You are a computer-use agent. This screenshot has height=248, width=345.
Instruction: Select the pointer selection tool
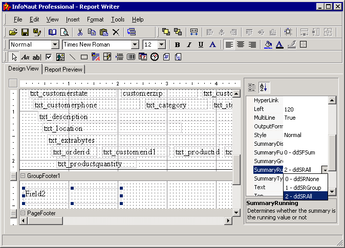point(14,57)
